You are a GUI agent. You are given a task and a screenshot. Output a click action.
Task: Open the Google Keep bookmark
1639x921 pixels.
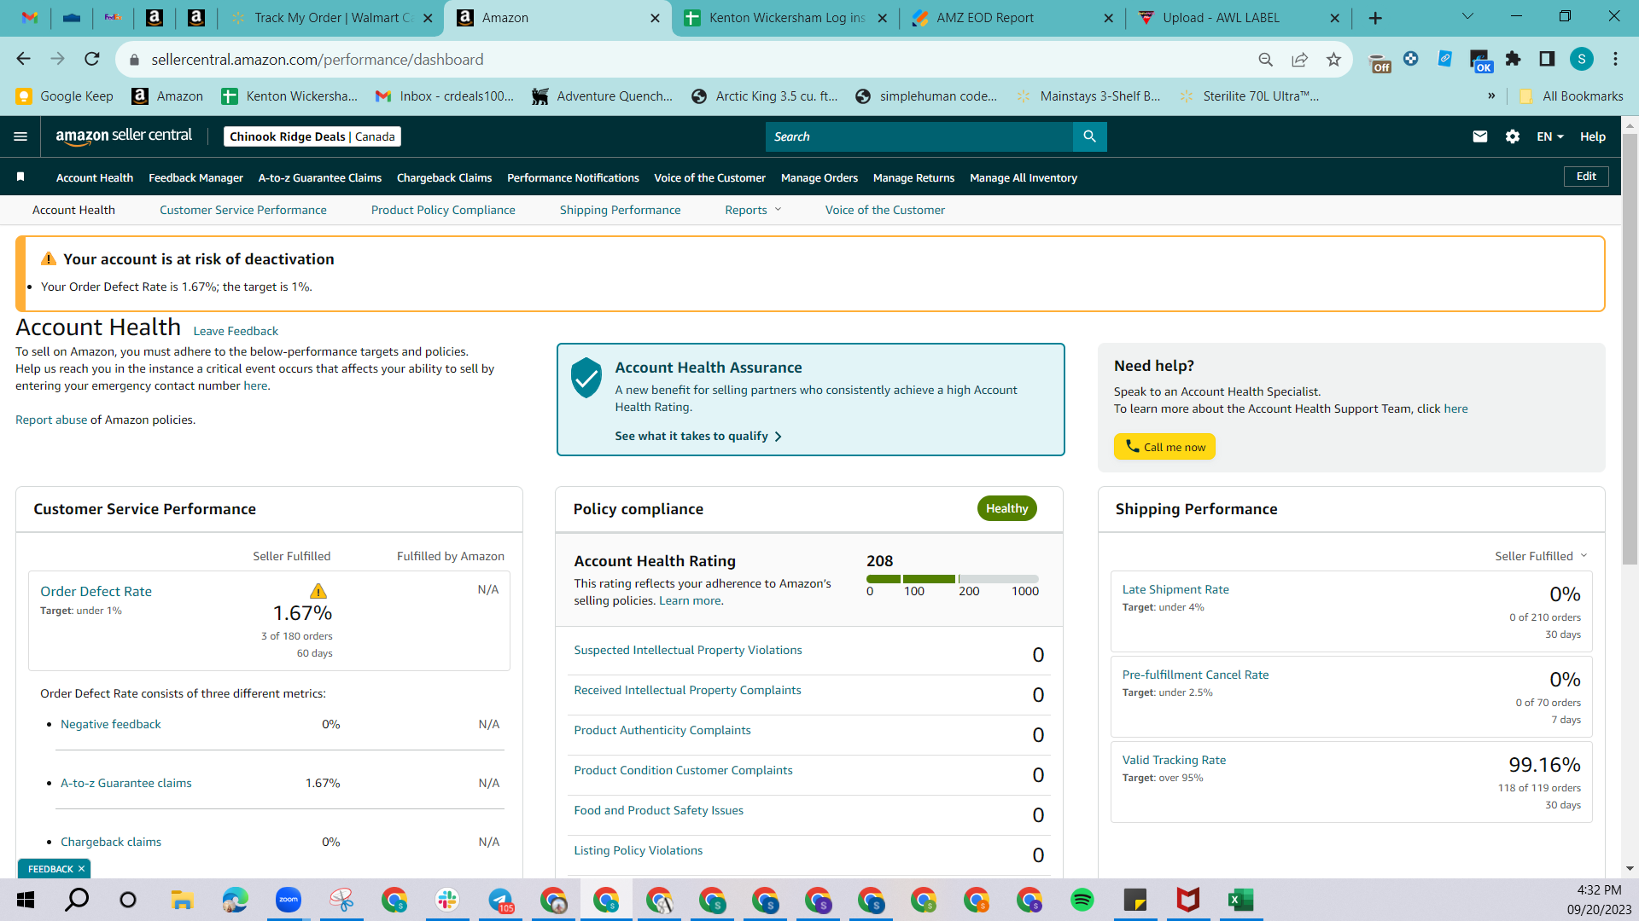pyautogui.click(x=65, y=96)
